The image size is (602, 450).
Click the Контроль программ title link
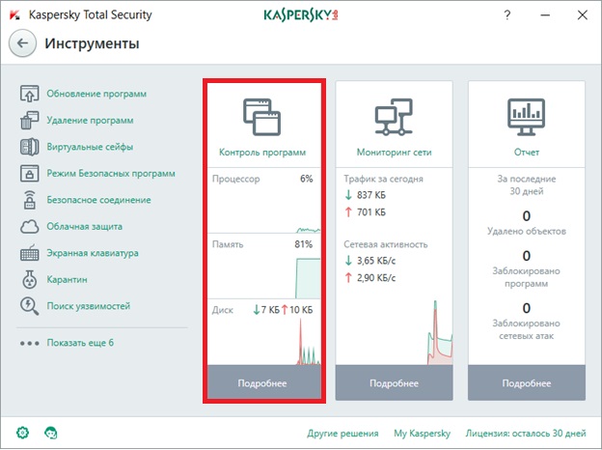[x=262, y=153]
